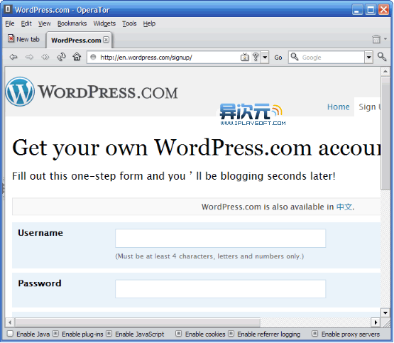This screenshot has width=394, height=343.
Task: Toggle the Enable plug-ins checkbox
Action: pos(55,334)
